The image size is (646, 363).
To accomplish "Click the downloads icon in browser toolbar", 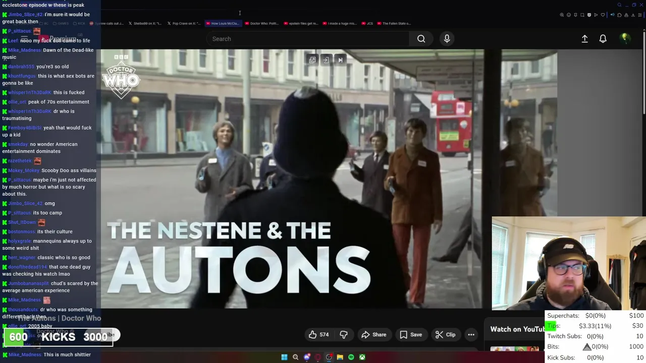I will (633, 15).
